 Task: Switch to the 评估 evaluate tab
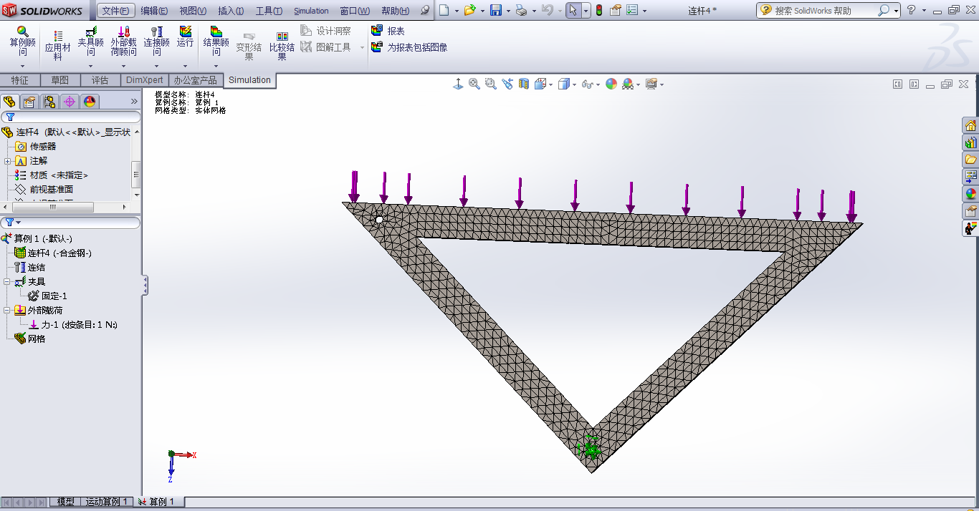coord(100,80)
